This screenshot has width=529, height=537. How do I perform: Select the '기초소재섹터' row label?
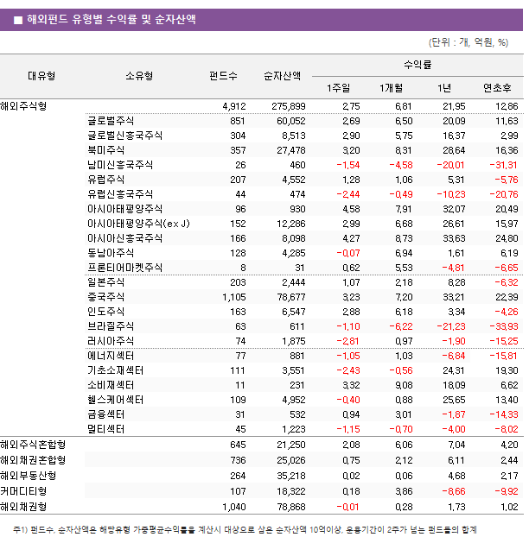[115, 370]
